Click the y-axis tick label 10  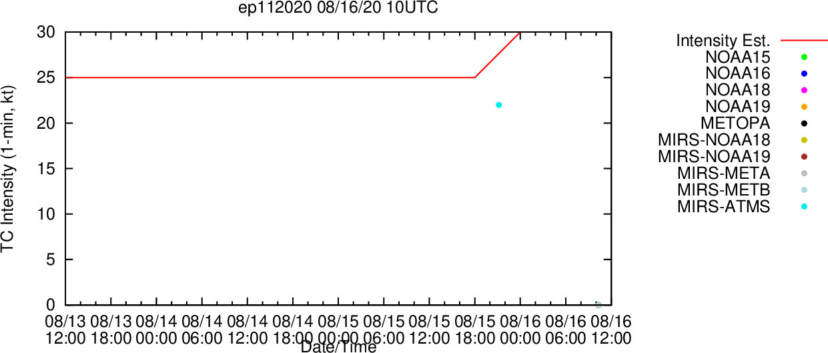[x=46, y=214]
